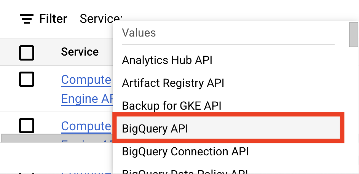
Task: Click the dropdown's vertical scrollbar thumb
Action: point(353,34)
